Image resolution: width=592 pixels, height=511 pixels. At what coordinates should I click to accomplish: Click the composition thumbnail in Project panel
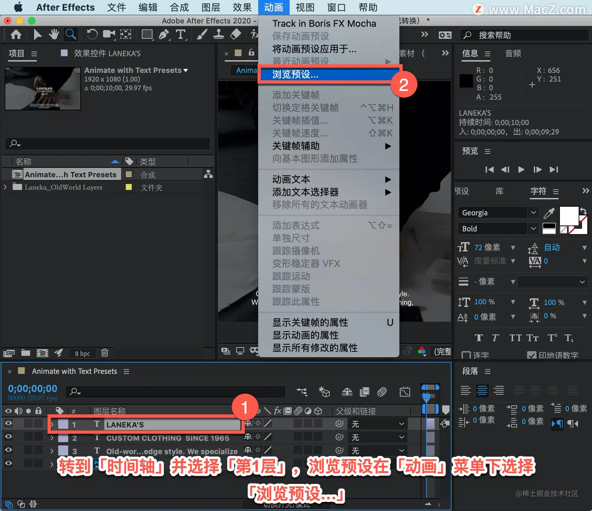click(43, 88)
